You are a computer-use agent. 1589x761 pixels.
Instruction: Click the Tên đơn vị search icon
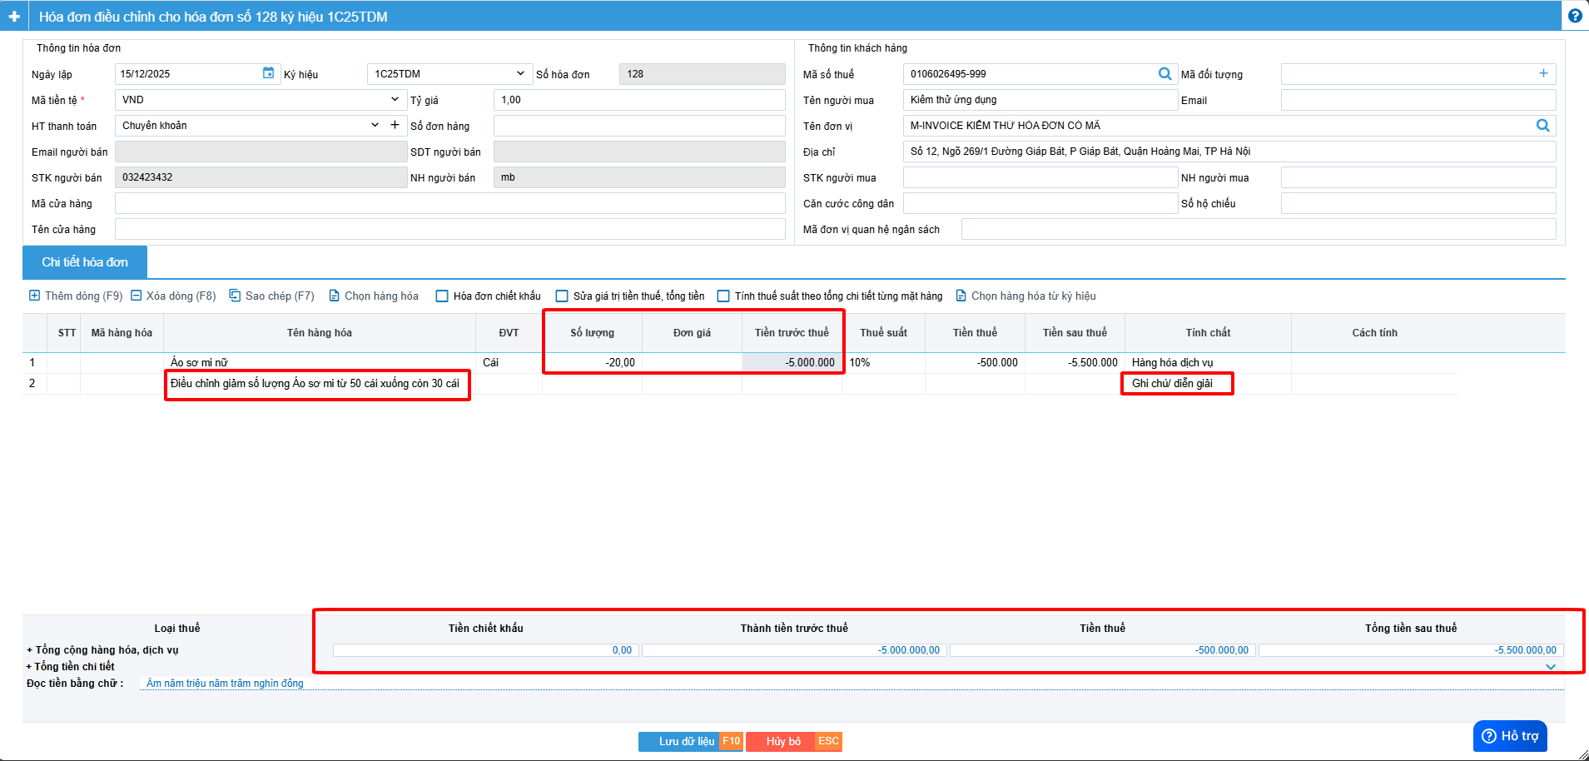1542,126
